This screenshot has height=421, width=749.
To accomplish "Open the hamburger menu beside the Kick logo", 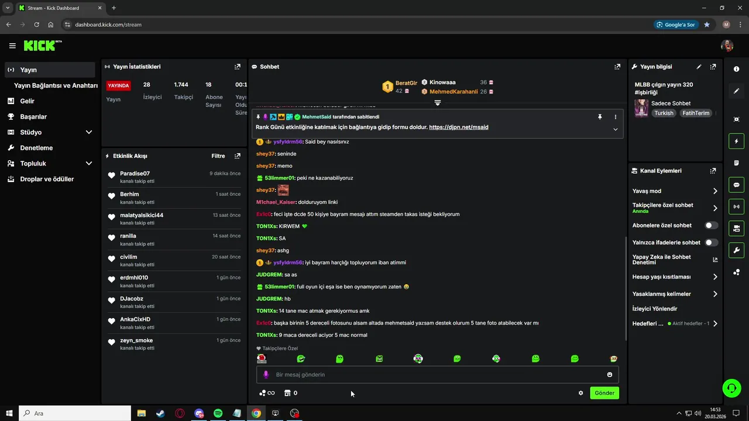I will coord(12,46).
